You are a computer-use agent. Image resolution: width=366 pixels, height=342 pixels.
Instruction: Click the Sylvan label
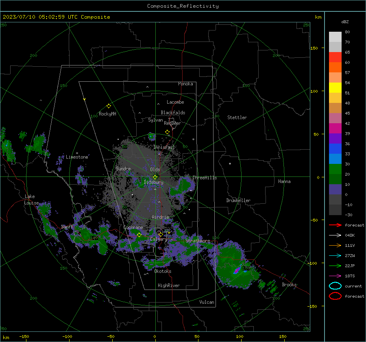pyautogui.click(x=155, y=120)
